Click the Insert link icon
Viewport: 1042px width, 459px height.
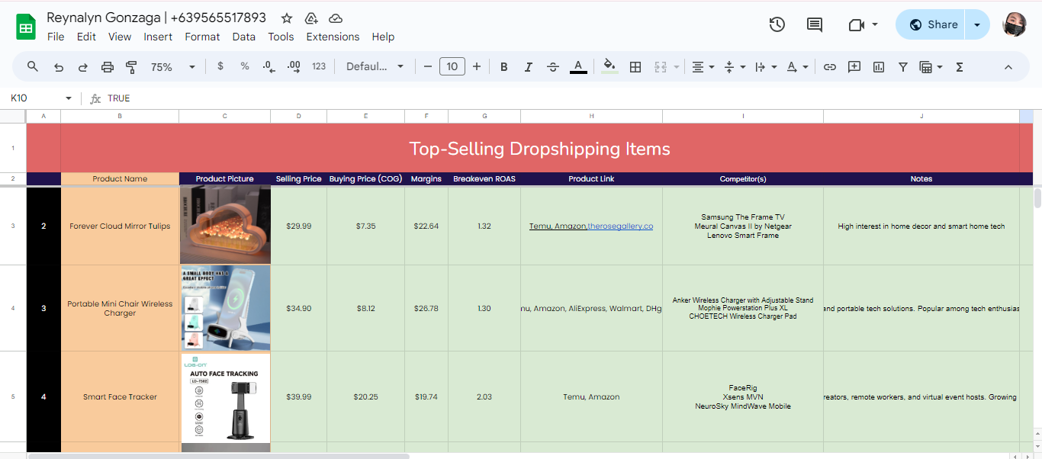[830, 67]
